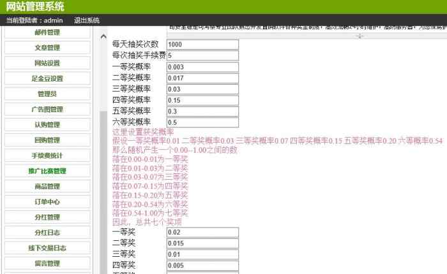This screenshot has height=274, width=447.
Task: Open 文章管理 in the sidebar
Action: point(47,48)
